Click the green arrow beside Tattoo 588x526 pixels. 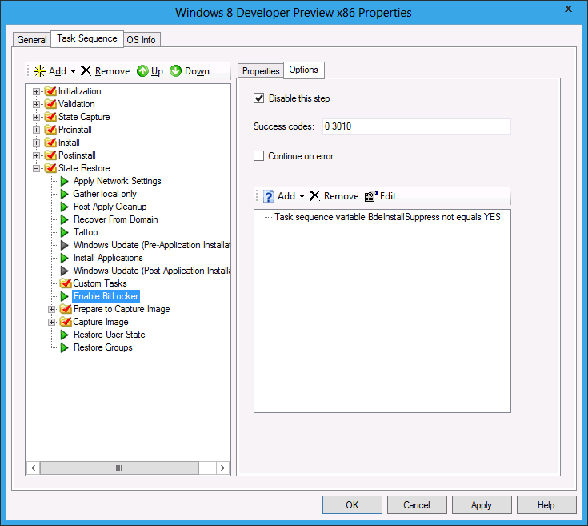point(65,232)
